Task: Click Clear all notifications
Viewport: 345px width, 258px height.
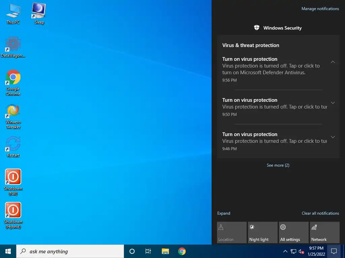Action: pyautogui.click(x=320, y=213)
